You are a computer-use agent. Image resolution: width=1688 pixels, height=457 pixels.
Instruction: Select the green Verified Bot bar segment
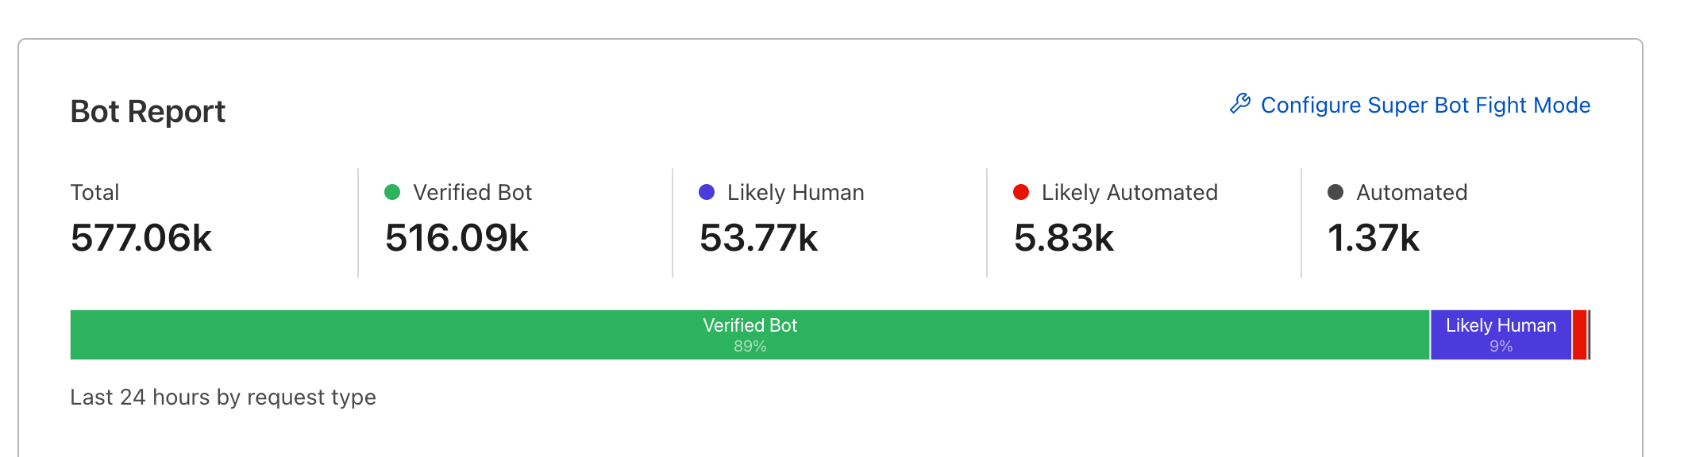click(x=750, y=335)
